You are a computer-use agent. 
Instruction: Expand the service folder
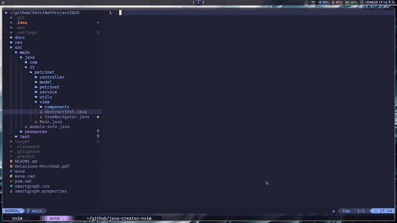tap(48, 92)
